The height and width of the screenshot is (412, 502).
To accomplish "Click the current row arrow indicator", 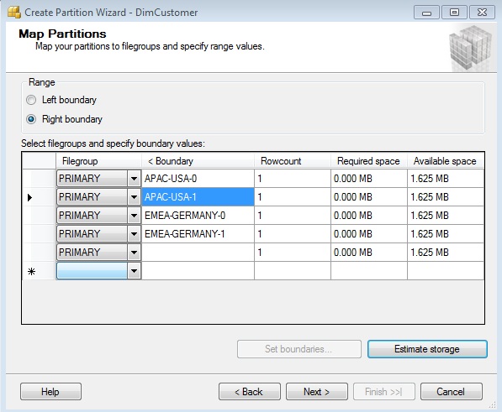I will click(x=29, y=197).
